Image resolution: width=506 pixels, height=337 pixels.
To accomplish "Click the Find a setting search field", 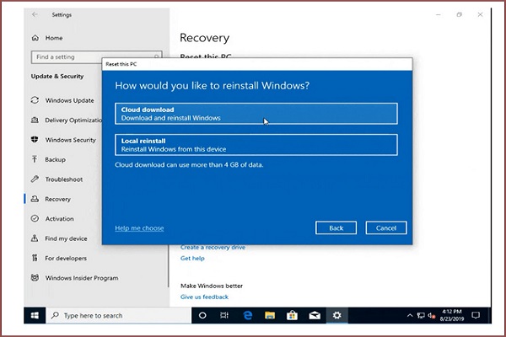I will [96, 57].
